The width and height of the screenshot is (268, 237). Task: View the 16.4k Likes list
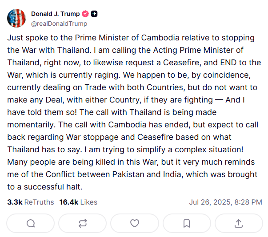78,202
